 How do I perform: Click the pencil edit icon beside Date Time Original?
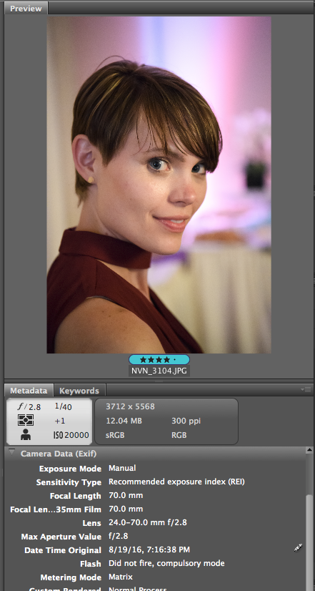299,547
